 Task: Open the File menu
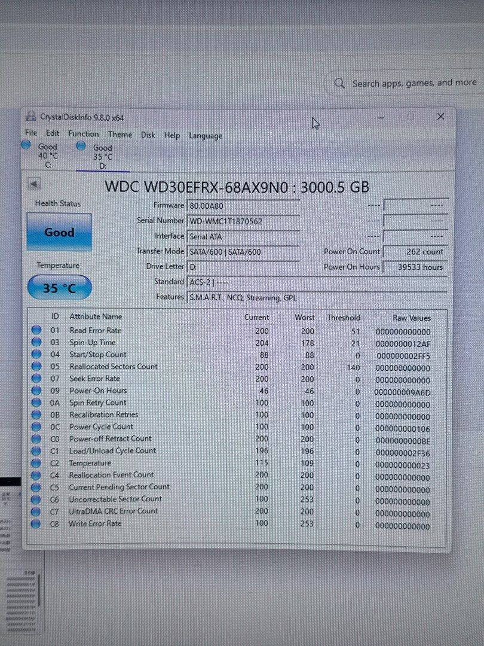tap(31, 133)
